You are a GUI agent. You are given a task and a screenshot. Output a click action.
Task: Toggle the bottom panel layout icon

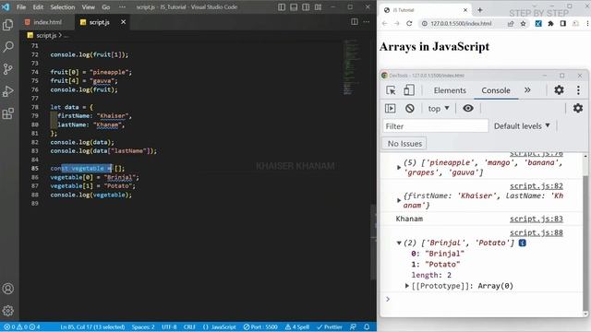tap(294, 7)
